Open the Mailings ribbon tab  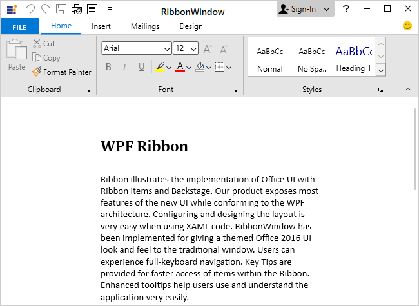[x=145, y=26]
